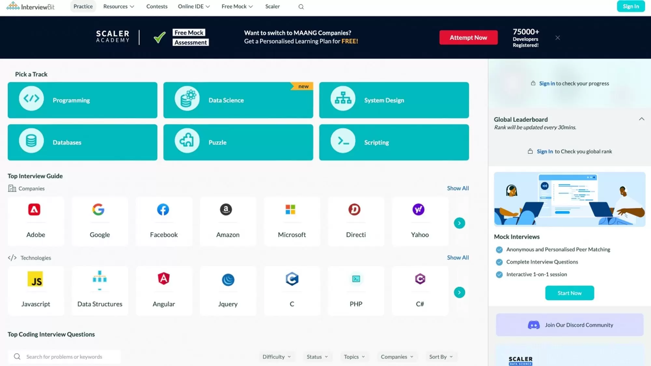651x366 pixels.
Task: Click the InterviewBit logo
Action: point(30,6)
